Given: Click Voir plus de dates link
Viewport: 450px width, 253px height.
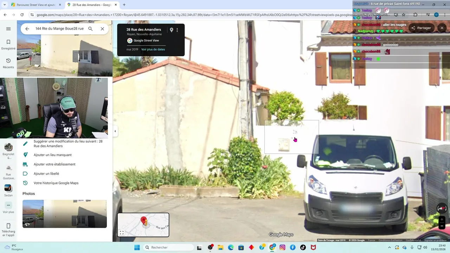Looking at the screenshot, I should pos(153,50).
